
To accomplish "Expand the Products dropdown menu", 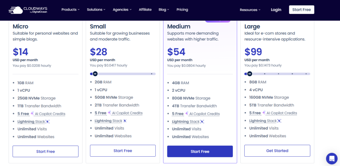I will tap(70, 10).
